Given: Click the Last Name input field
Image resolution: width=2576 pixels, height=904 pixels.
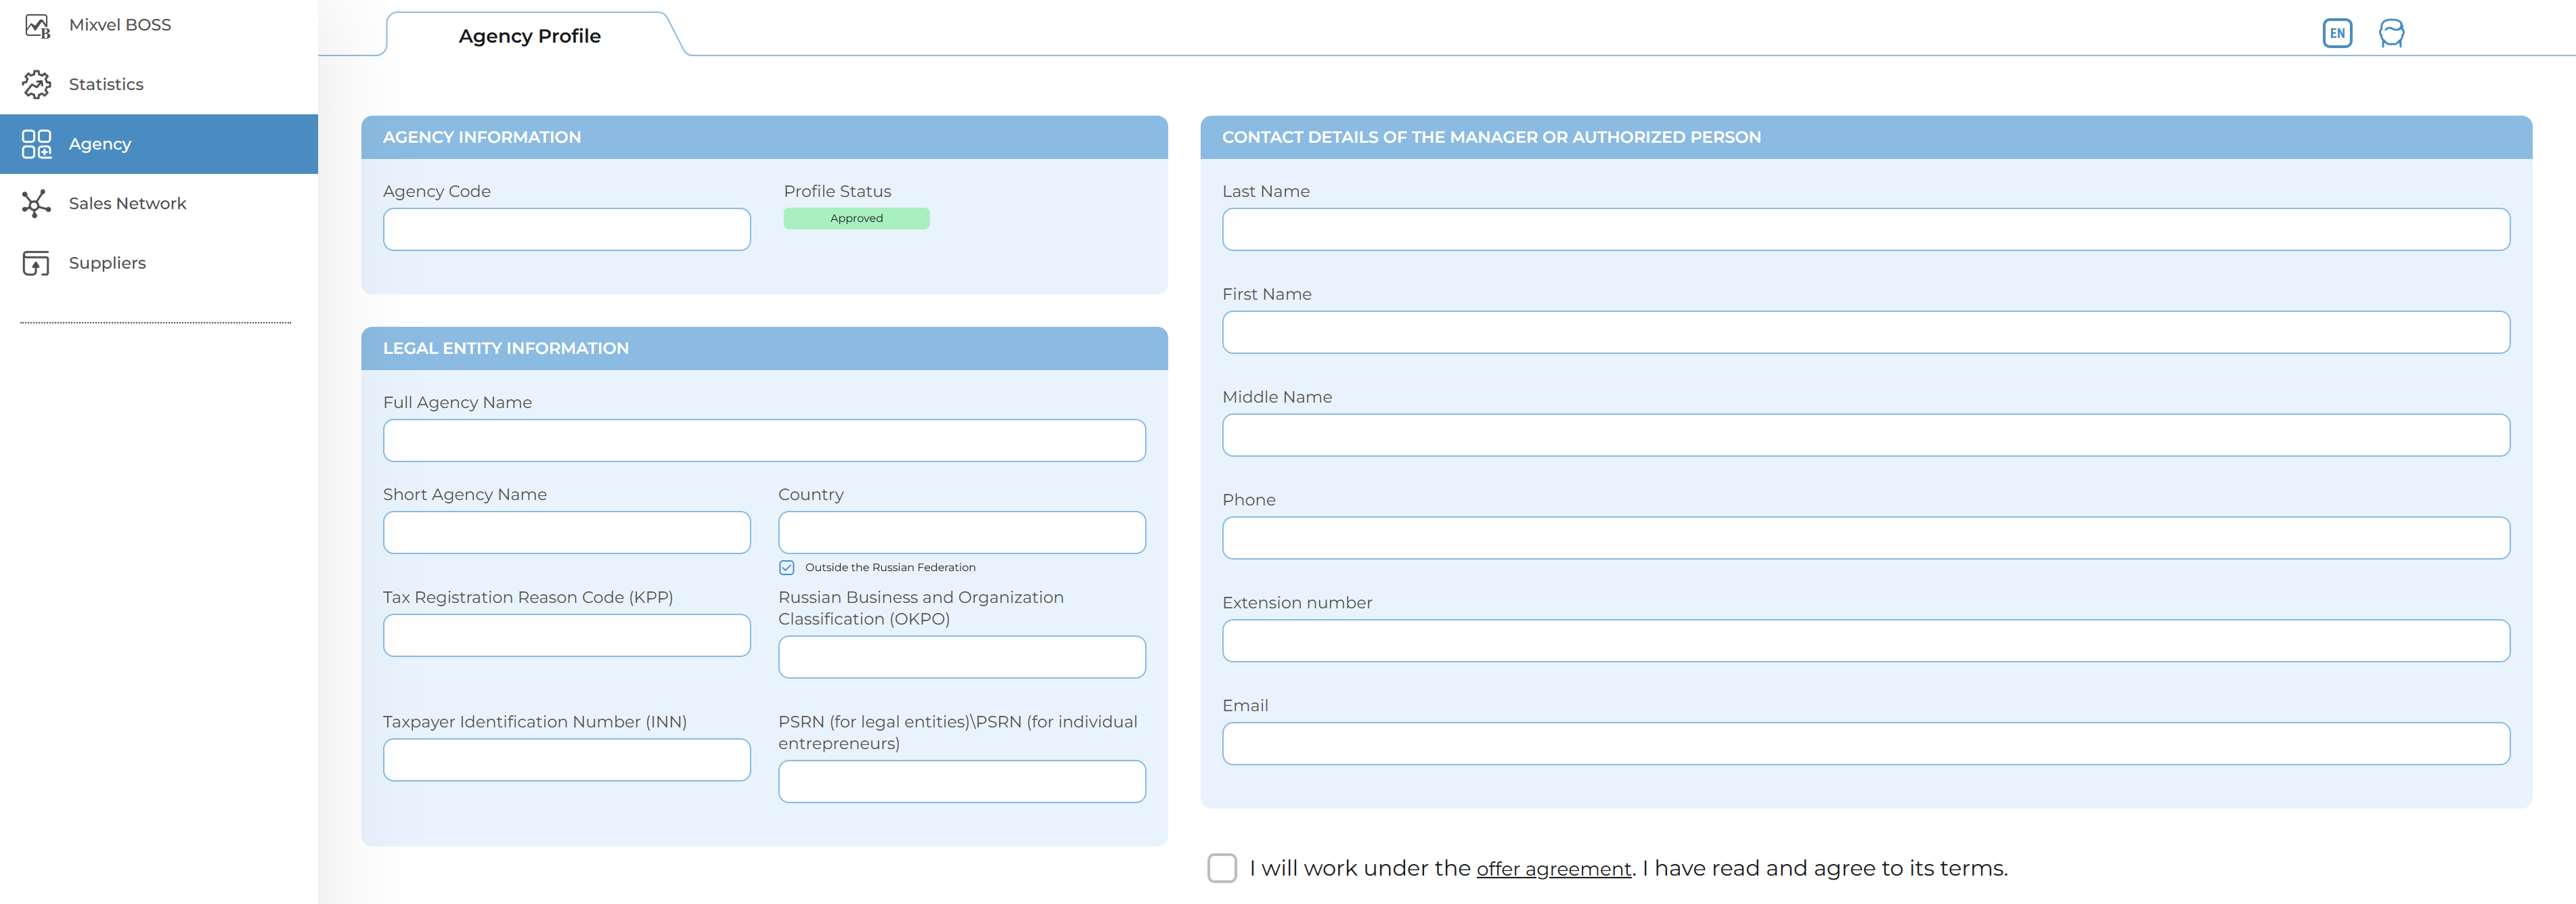Looking at the screenshot, I should click(1865, 230).
